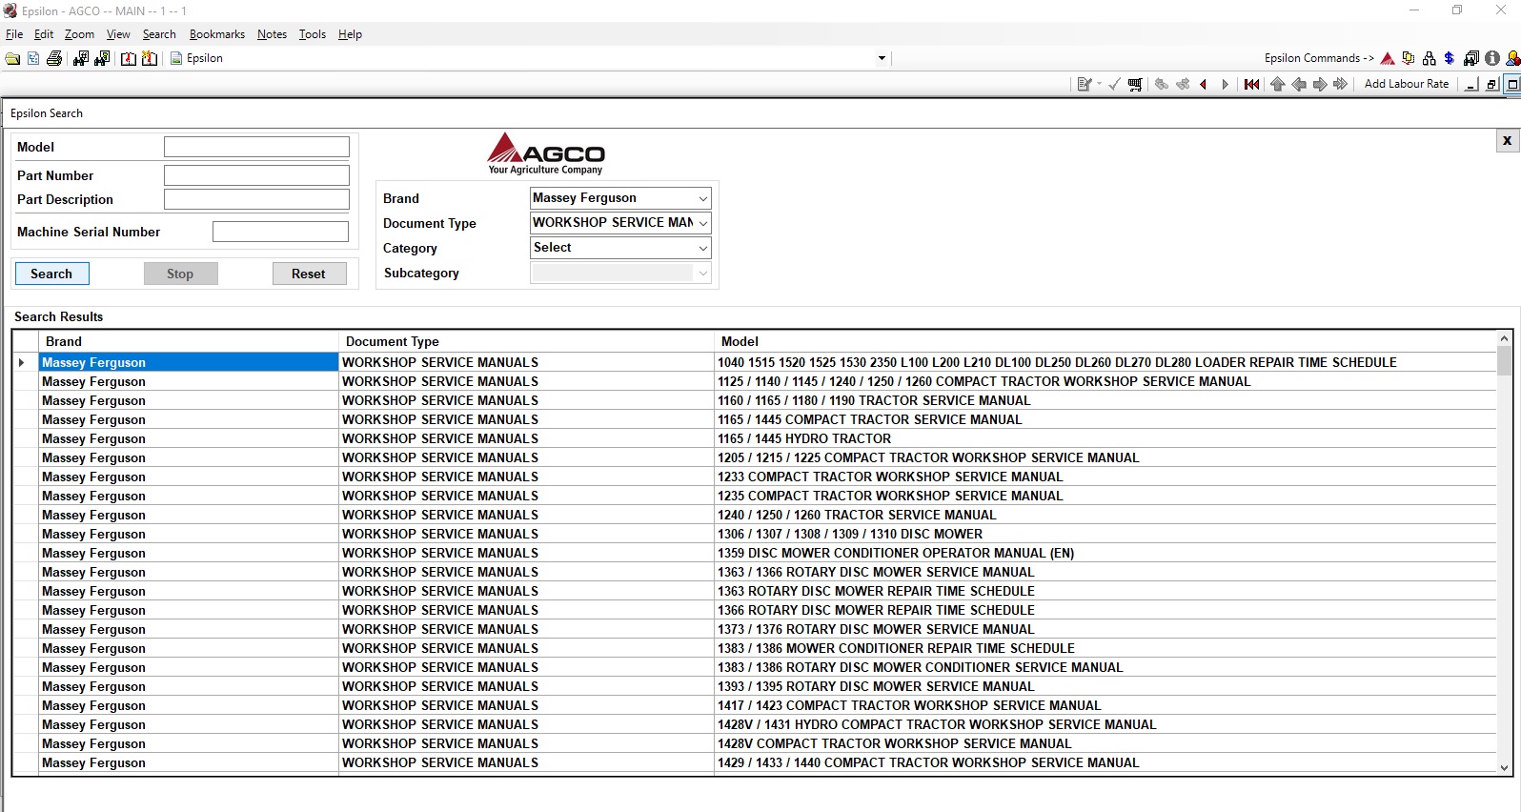Select the 1359 DISC MOWER CONDITIONER OPERATOR MANUAL row
Screen dimensions: 1521x812
click(x=754, y=553)
